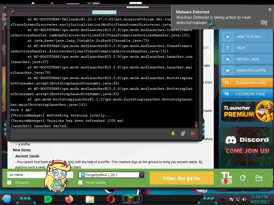Click the green scroll-down arrow in Developer console
274x205 pixels.
coord(173,133)
